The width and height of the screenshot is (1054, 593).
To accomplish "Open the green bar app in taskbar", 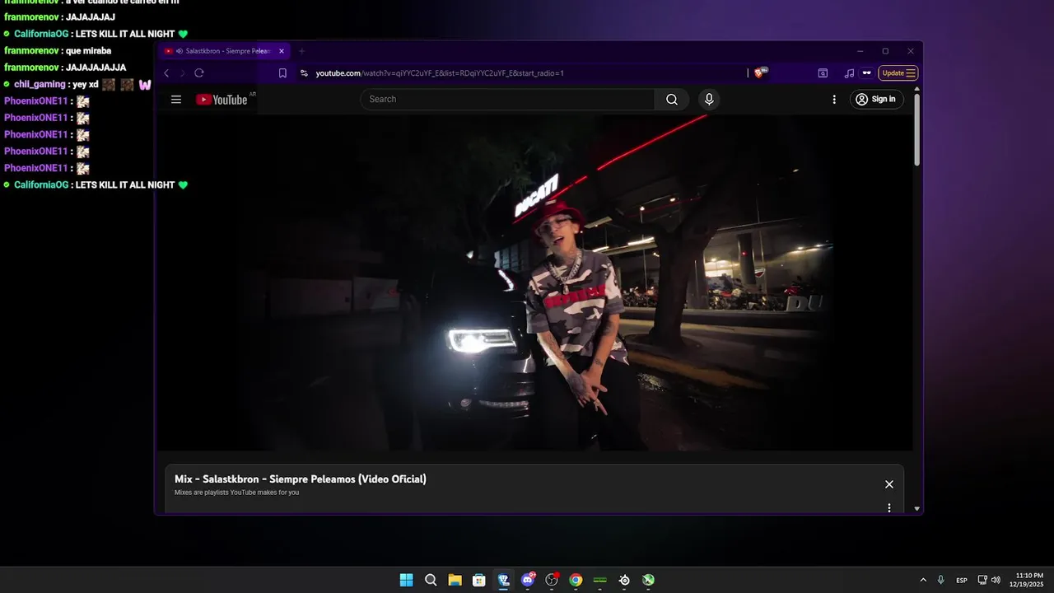I will pyautogui.click(x=600, y=580).
